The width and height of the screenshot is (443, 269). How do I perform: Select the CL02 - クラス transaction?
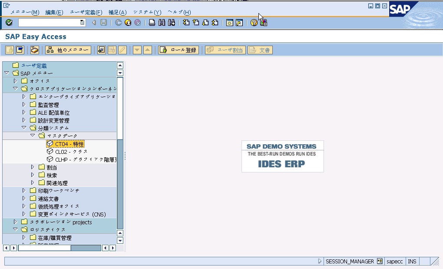pos(71,152)
